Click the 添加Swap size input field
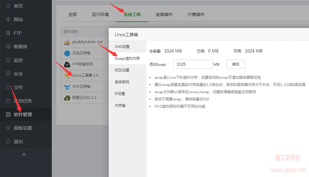The height and width of the screenshot is (177, 309). click(x=193, y=64)
